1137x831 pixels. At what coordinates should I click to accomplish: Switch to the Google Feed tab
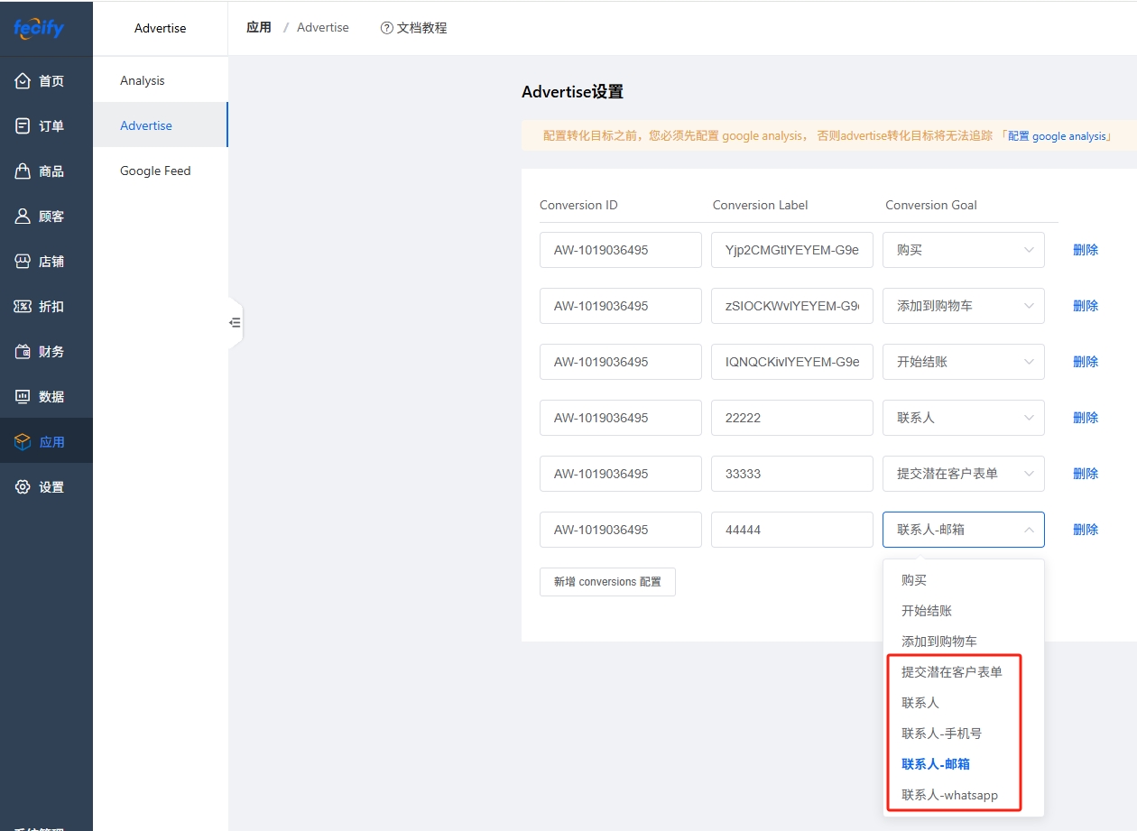tap(155, 171)
